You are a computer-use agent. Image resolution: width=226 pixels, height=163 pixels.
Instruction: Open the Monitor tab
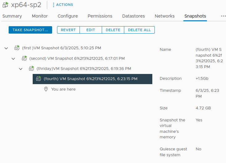[40, 16]
